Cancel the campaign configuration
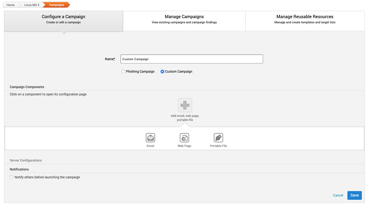 click(x=338, y=195)
